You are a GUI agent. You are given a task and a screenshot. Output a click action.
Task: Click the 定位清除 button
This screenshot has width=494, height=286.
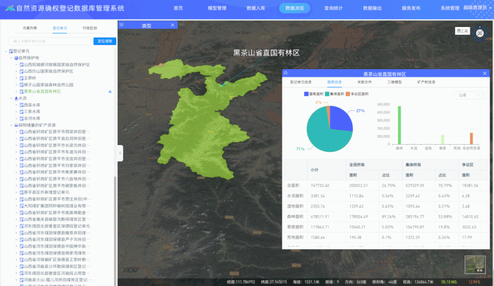pyautogui.click(x=105, y=41)
